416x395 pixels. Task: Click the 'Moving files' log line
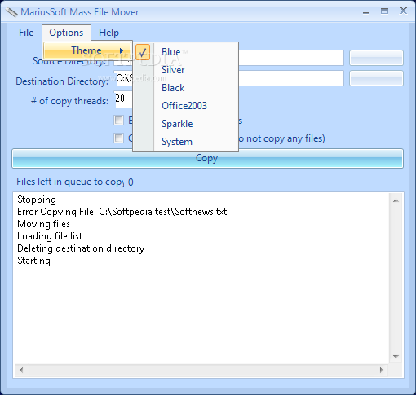[43, 224]
